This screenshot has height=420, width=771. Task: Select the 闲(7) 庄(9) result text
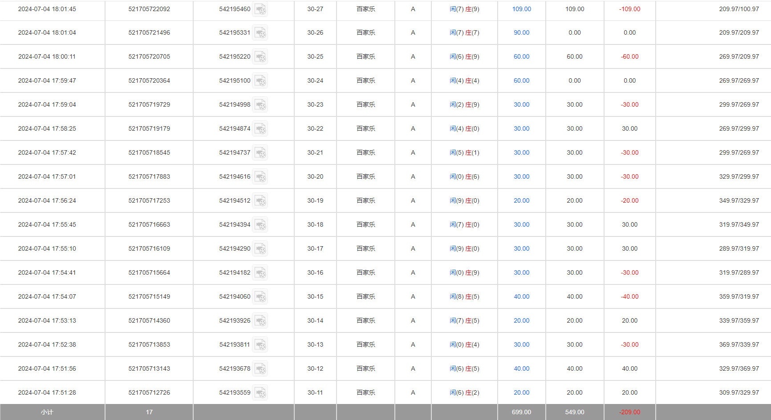click(x=464, y=8)
